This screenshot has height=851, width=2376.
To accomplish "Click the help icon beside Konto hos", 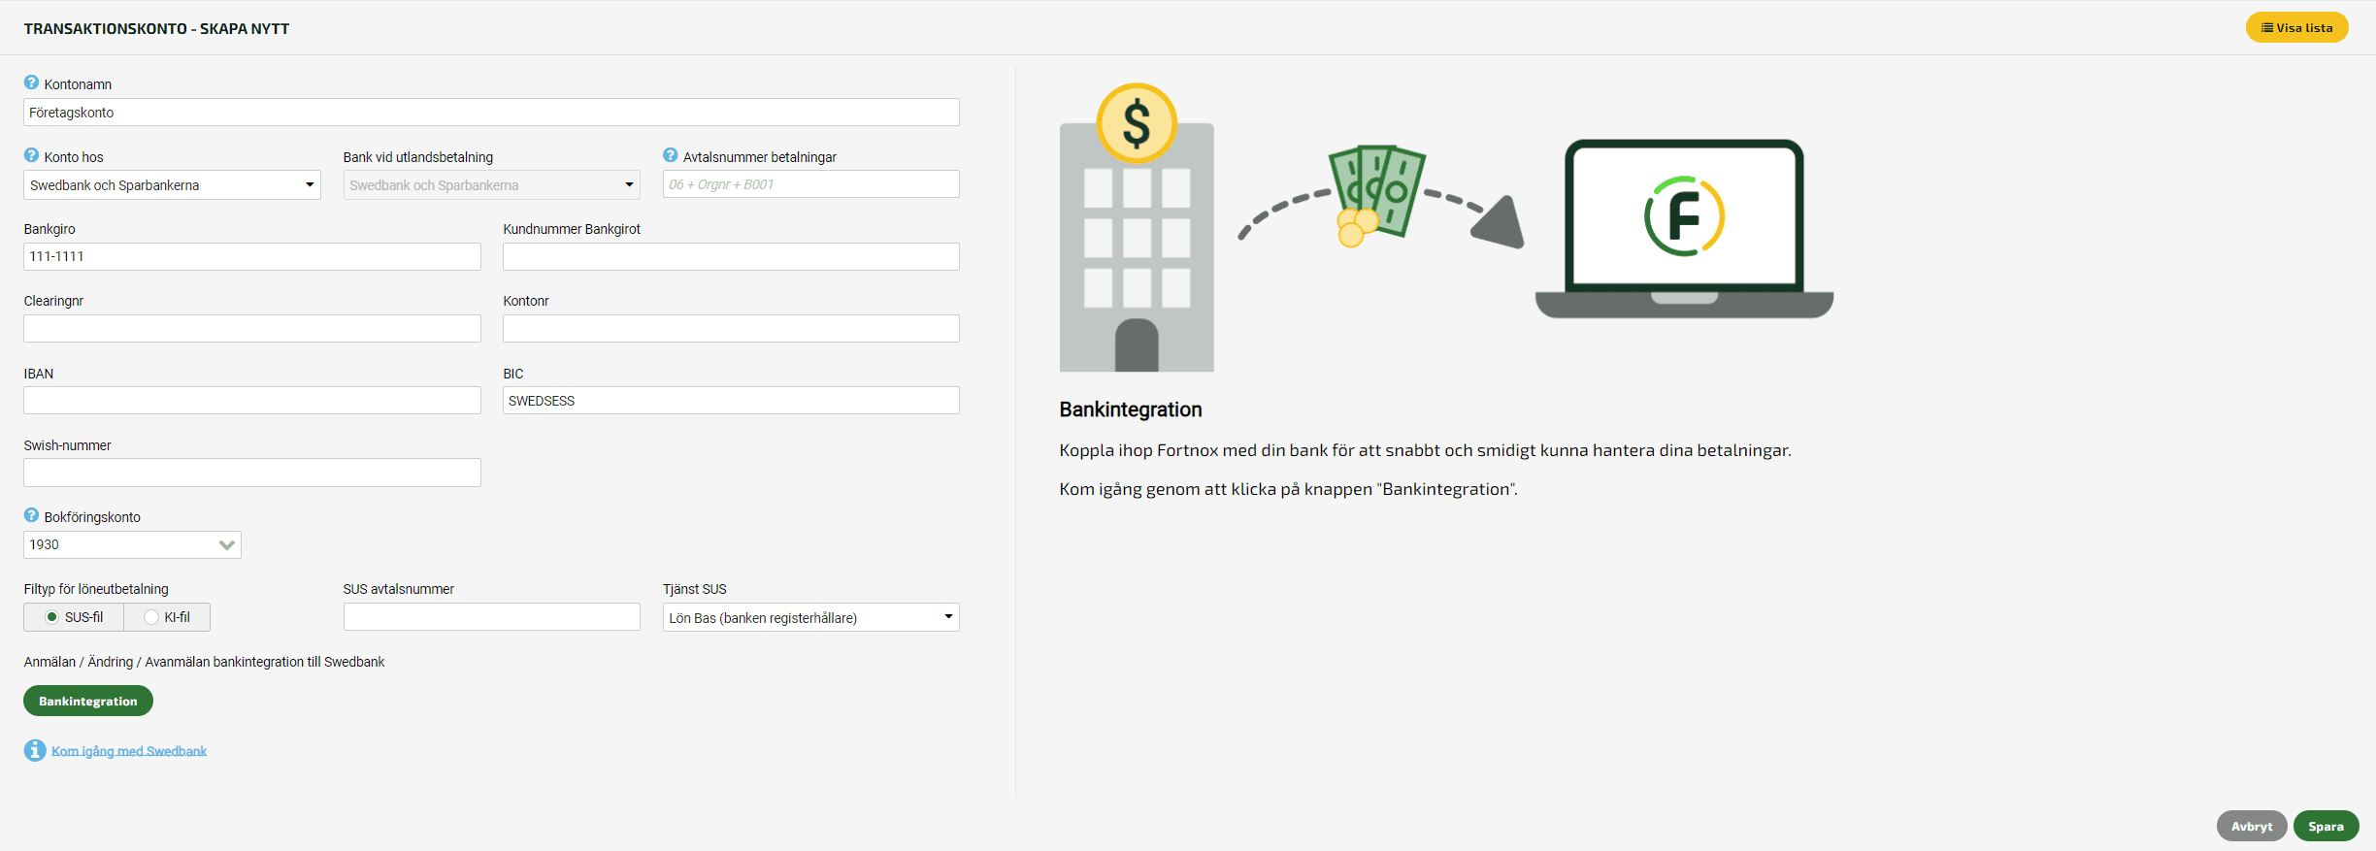I will (31, 155).
